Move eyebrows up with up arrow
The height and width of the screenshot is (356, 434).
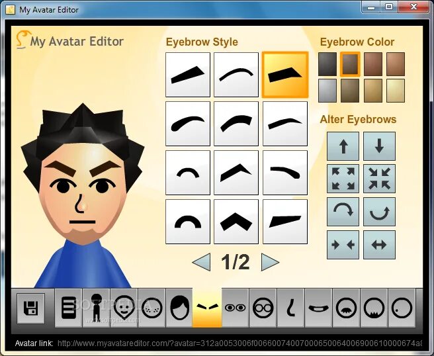pyautogui.click(x=343, y=146)
